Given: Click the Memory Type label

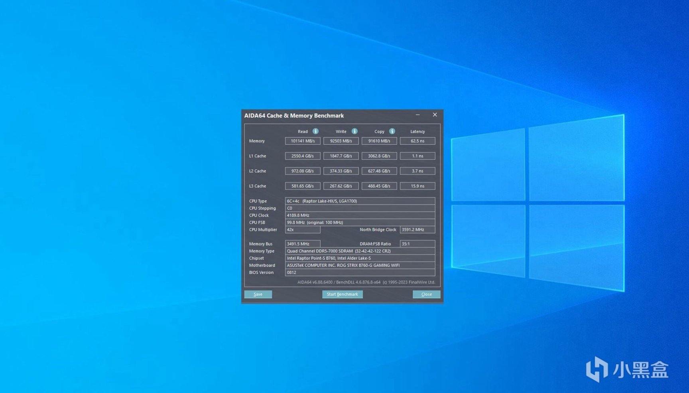Looking at the screenshot, I should pos(262,251).
